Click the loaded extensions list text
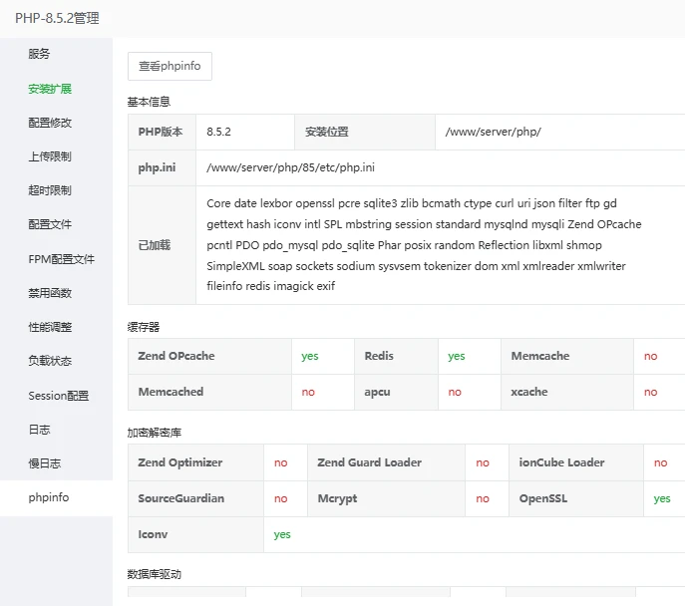This screenshot has width=685, height=606. pos(424,244)
